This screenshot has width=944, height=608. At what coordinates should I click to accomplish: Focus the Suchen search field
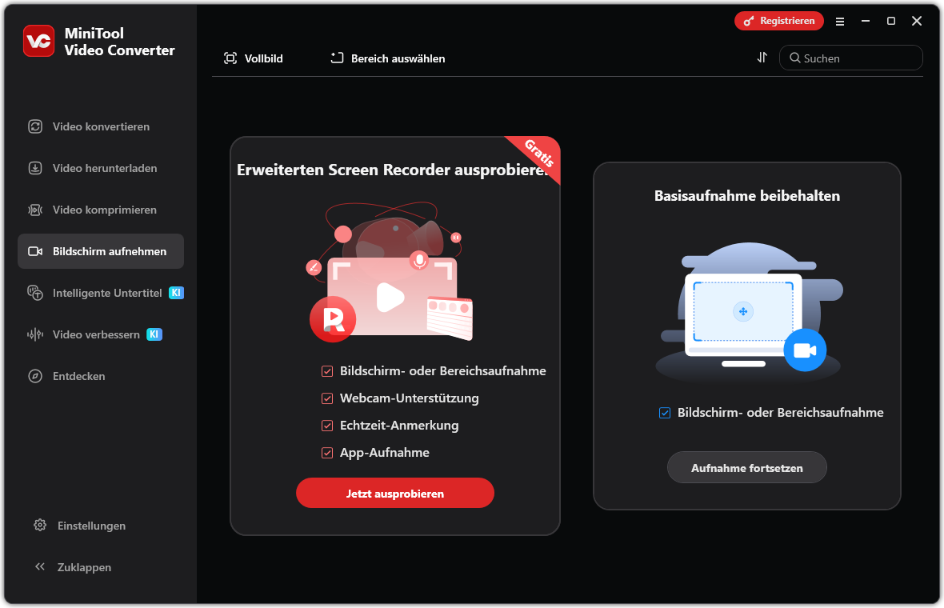point(850,58)
